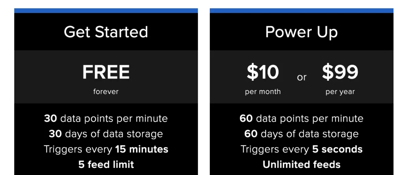Select '30 days of data storage' line
The image size is (403, 175).
click(106, 134)
